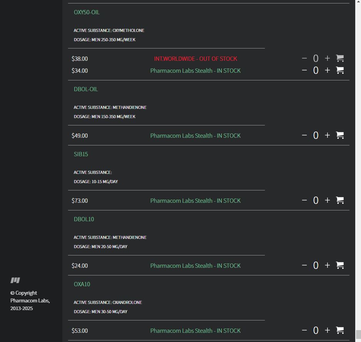Increase DBOL10 quantity
Image resolution: width=361 pixels, height=342 pixels.
[x=327, y=265]
